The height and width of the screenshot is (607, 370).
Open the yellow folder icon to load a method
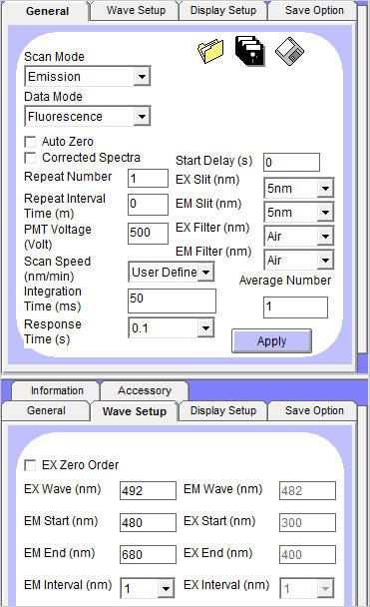click(210, 51)
